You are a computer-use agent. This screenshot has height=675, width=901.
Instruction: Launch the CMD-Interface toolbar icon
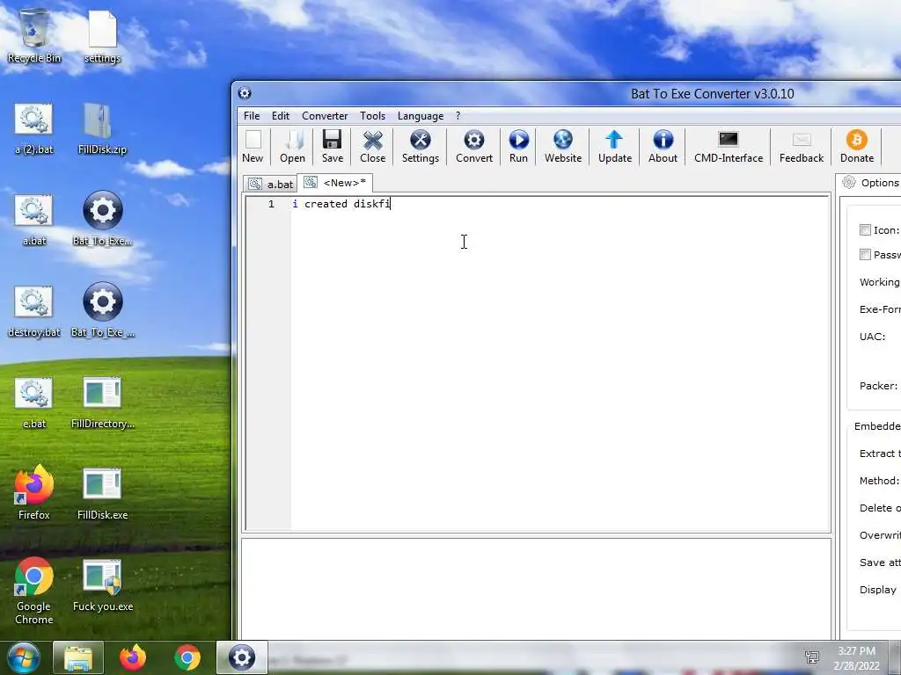click(x=728, y=147)
